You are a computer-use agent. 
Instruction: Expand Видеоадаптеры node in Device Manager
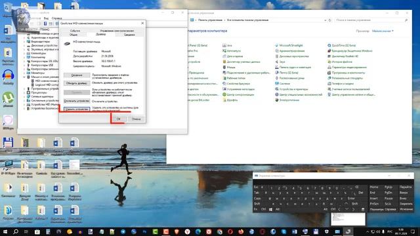click(24, 41)
